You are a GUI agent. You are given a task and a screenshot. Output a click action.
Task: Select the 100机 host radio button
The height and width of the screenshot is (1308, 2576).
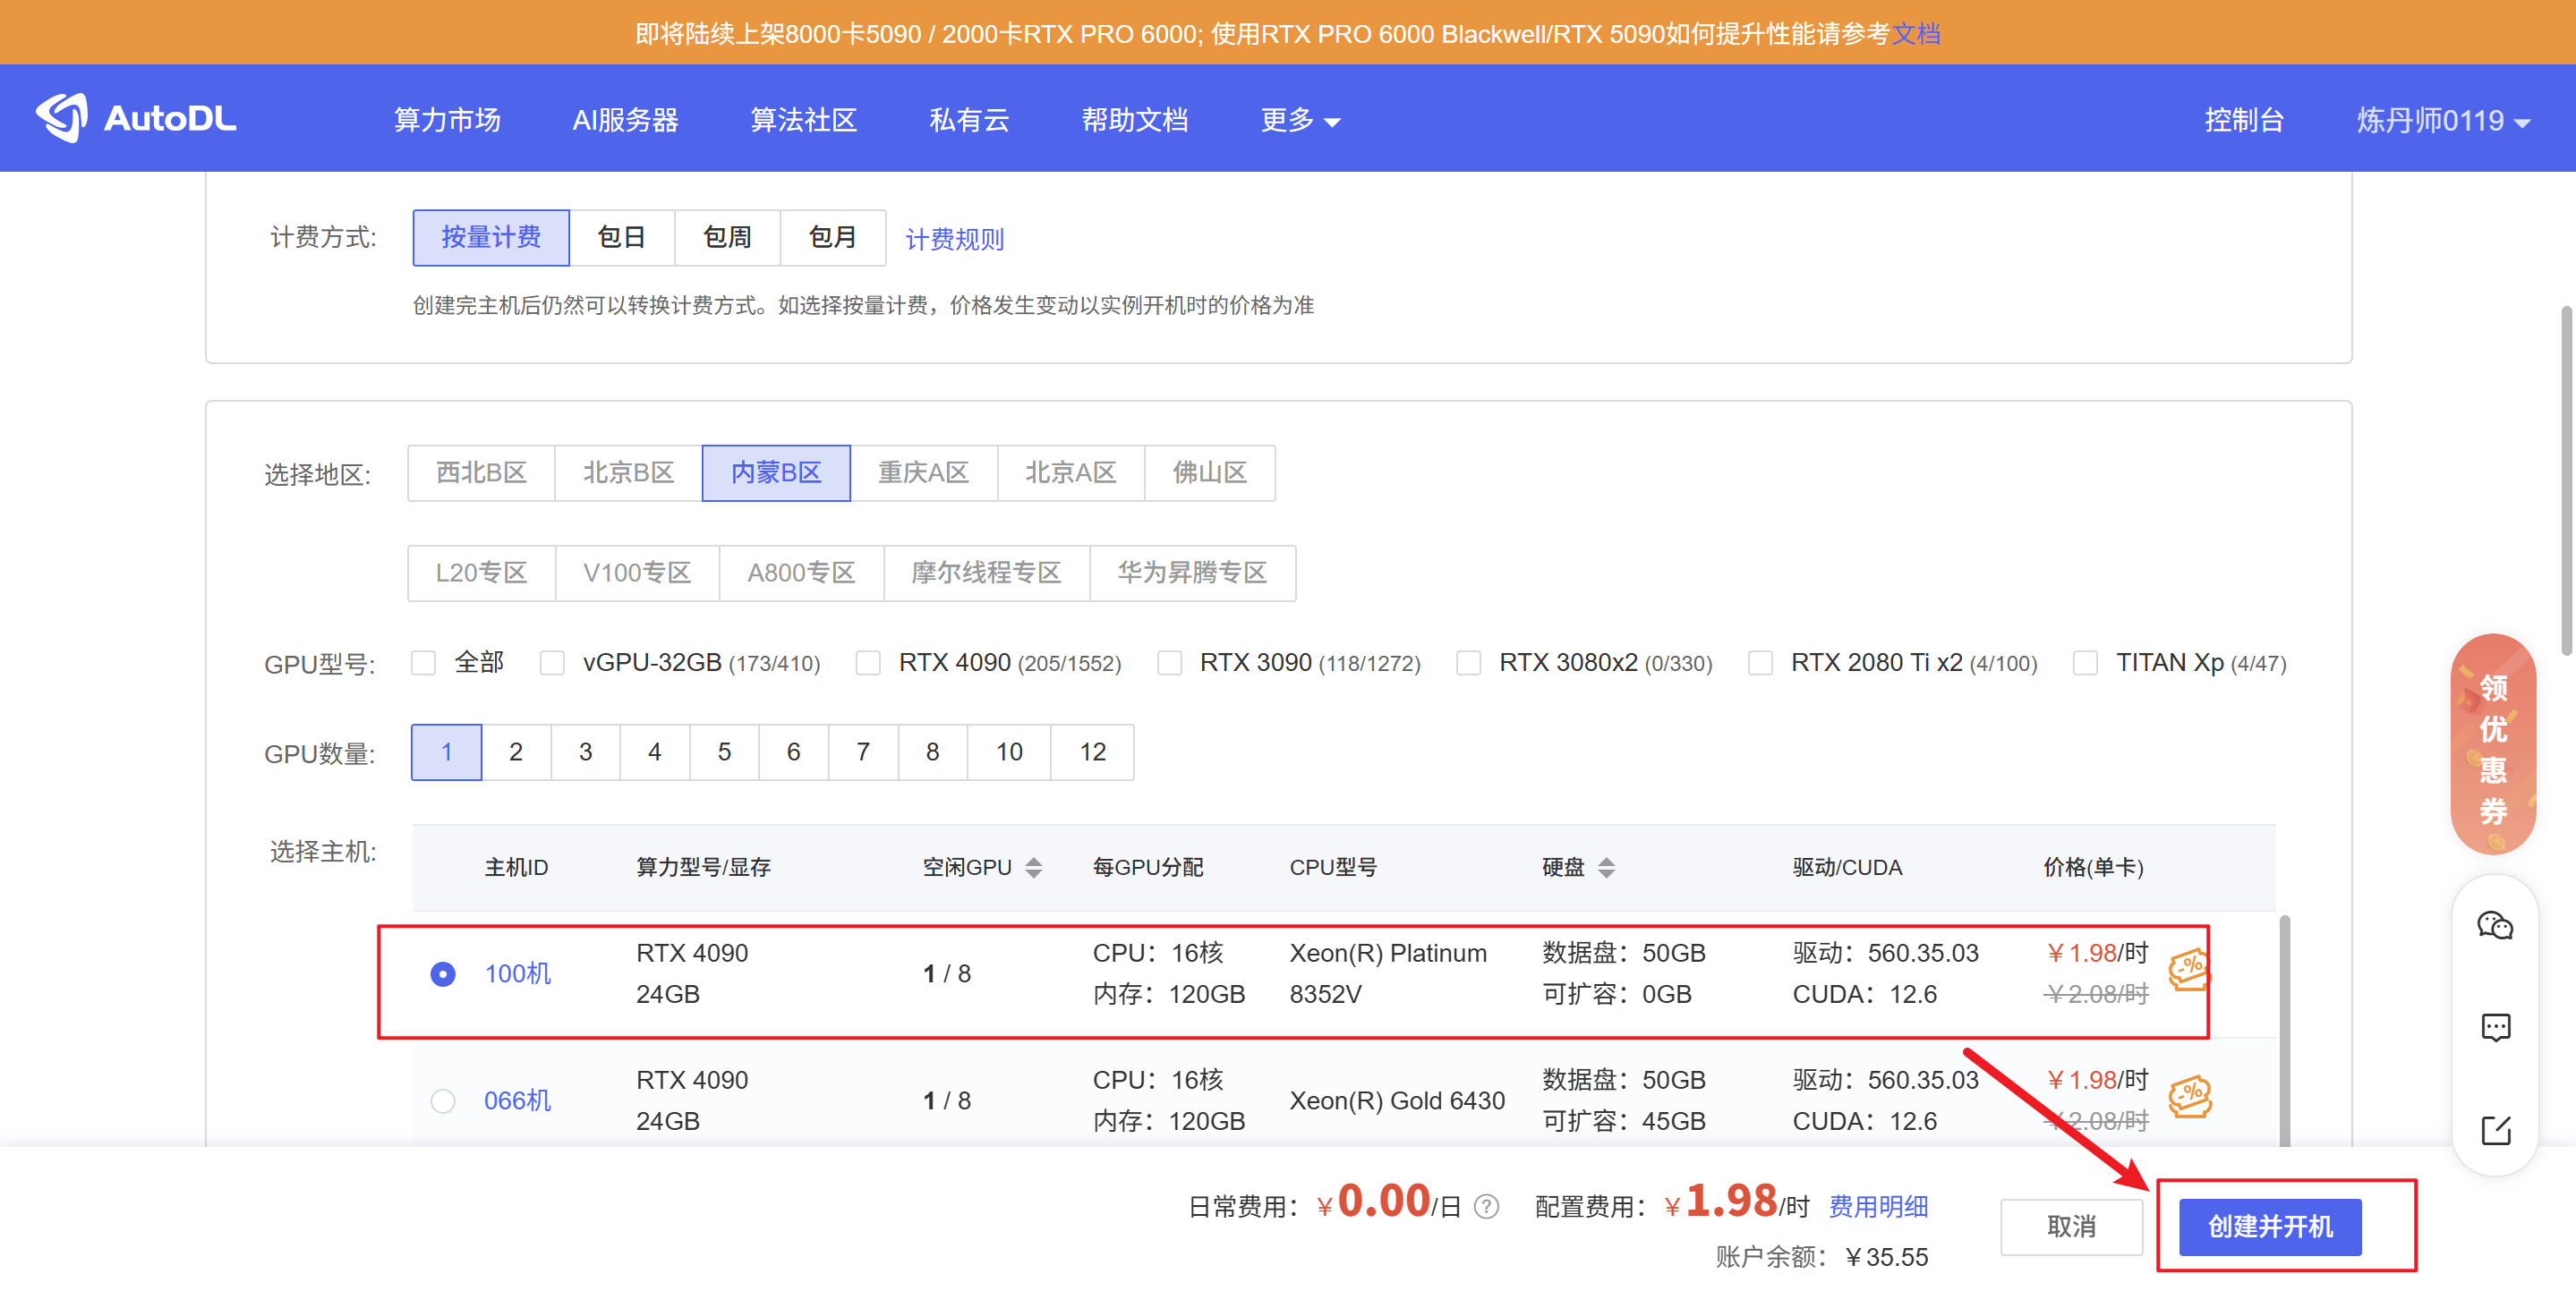pos(443,974)
